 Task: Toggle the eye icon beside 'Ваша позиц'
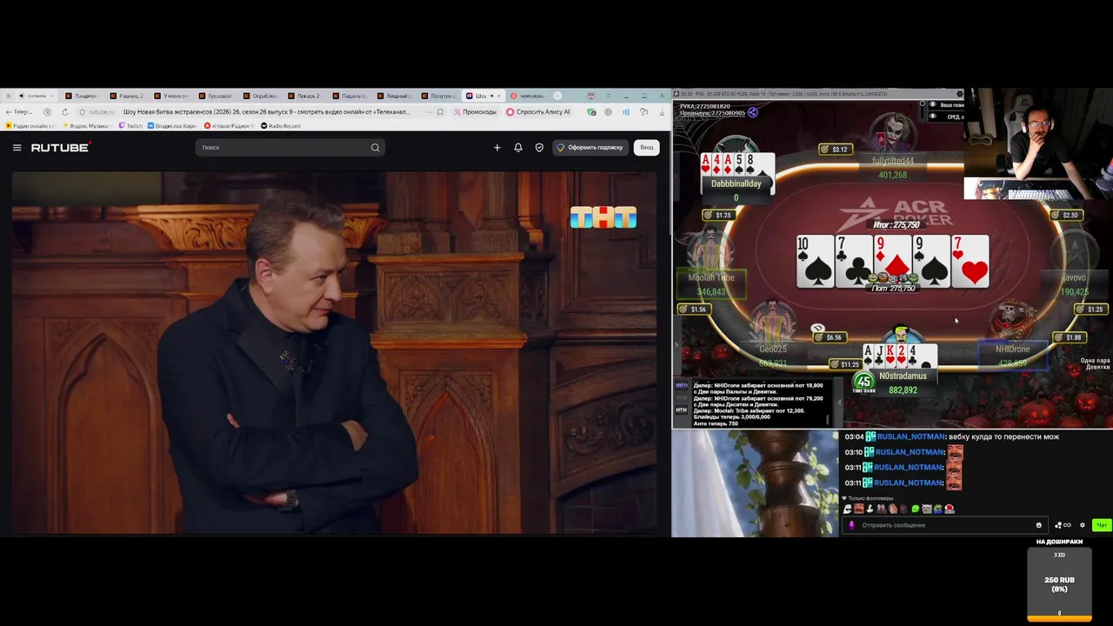click(x=933, y=104)
